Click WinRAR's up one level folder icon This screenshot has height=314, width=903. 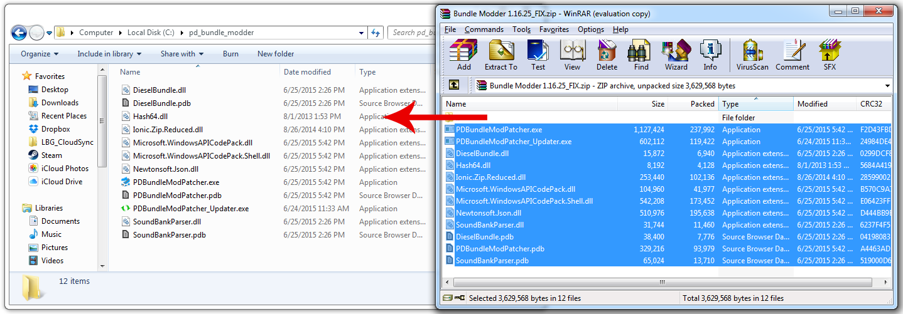point(454,85)
